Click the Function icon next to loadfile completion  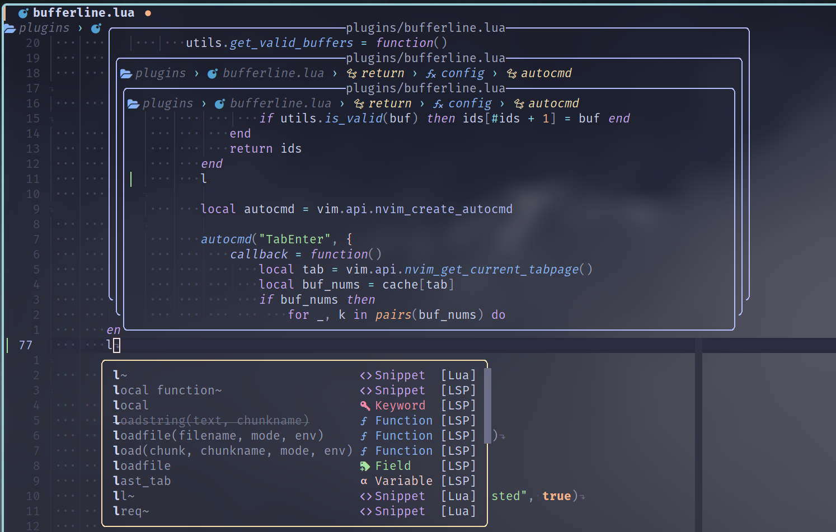(x=364, y=435)
